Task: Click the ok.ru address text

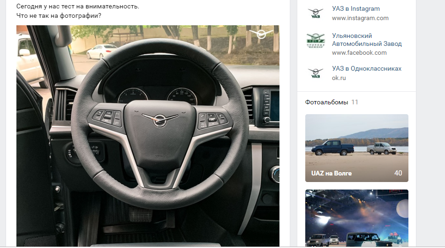Action: pos(339,78)
